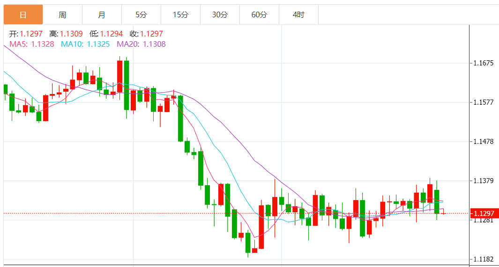
Task: Open the 月 monthly chart tab
Action: click(102, 14)
